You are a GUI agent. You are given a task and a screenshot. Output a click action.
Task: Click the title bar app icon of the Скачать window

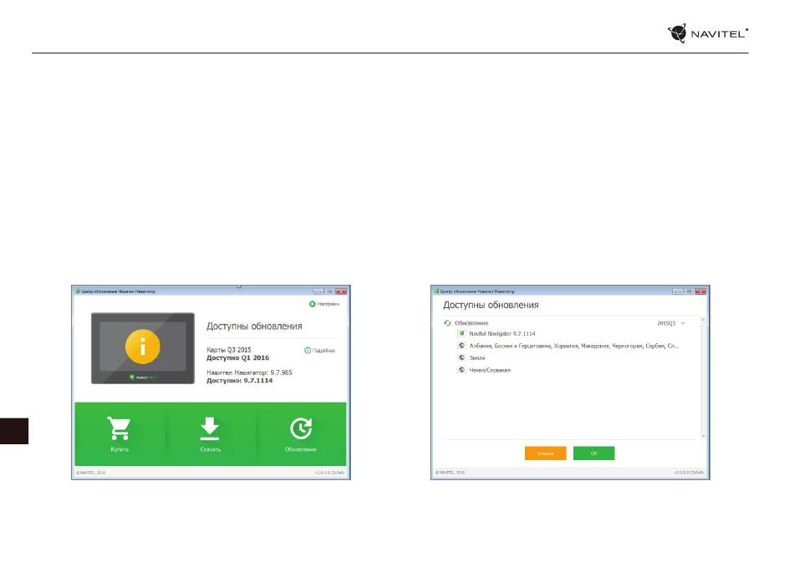tap(78, 291)
